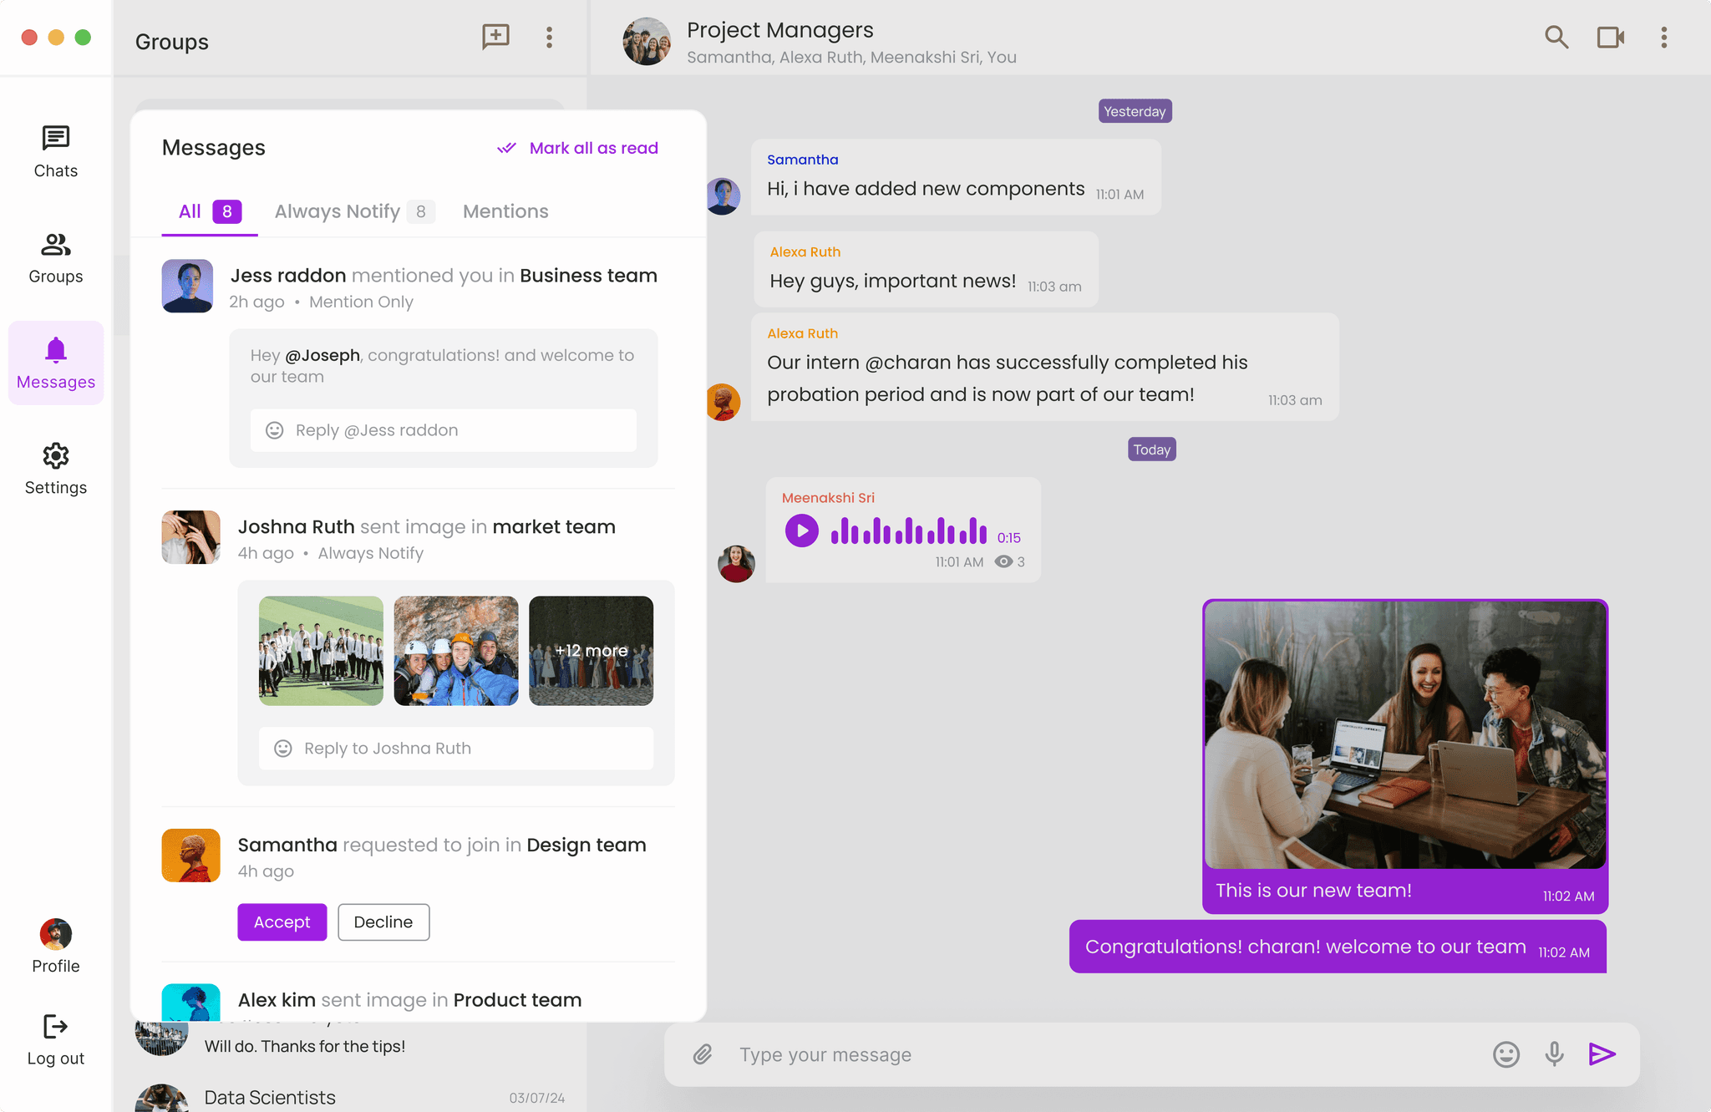Open the Settings gear in sidebar

coord(56,469)
